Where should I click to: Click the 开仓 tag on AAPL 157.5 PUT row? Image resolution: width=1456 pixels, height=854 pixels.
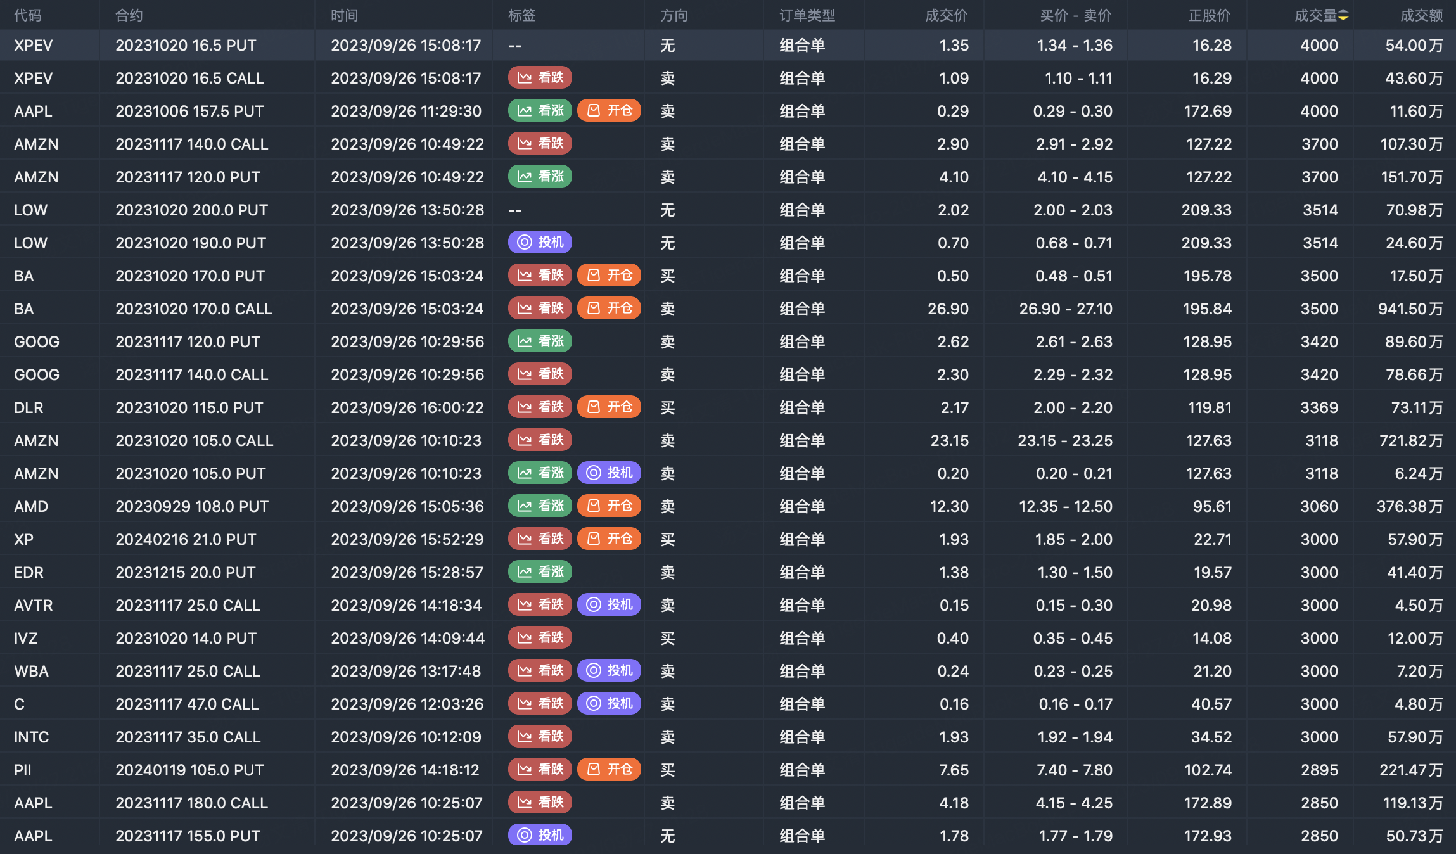click(x=609, y=111)
